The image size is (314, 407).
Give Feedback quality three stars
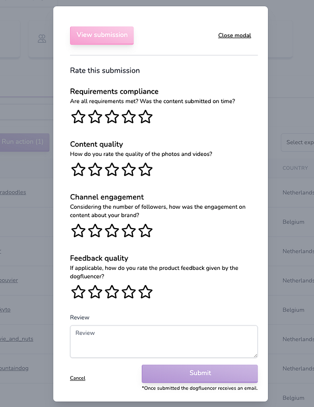point(111,292)
